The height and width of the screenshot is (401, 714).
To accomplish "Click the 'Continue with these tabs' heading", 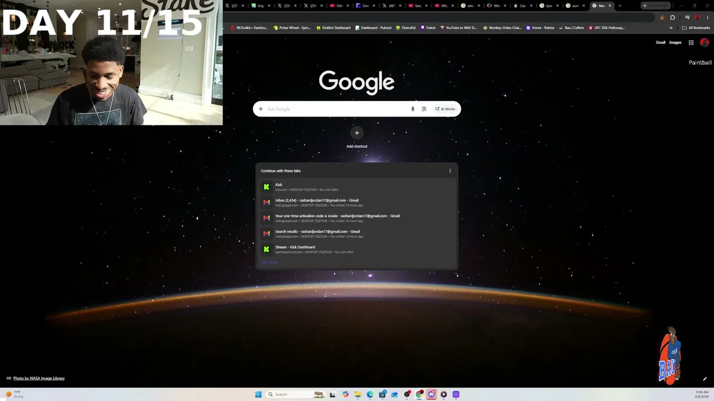I will [281, 171].
